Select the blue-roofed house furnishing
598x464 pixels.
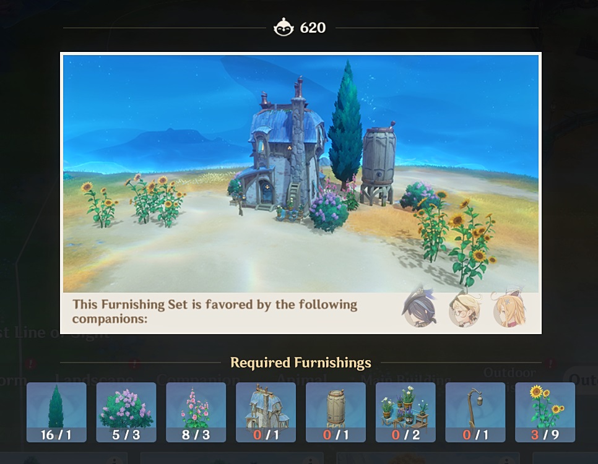[x=266, y=412]
